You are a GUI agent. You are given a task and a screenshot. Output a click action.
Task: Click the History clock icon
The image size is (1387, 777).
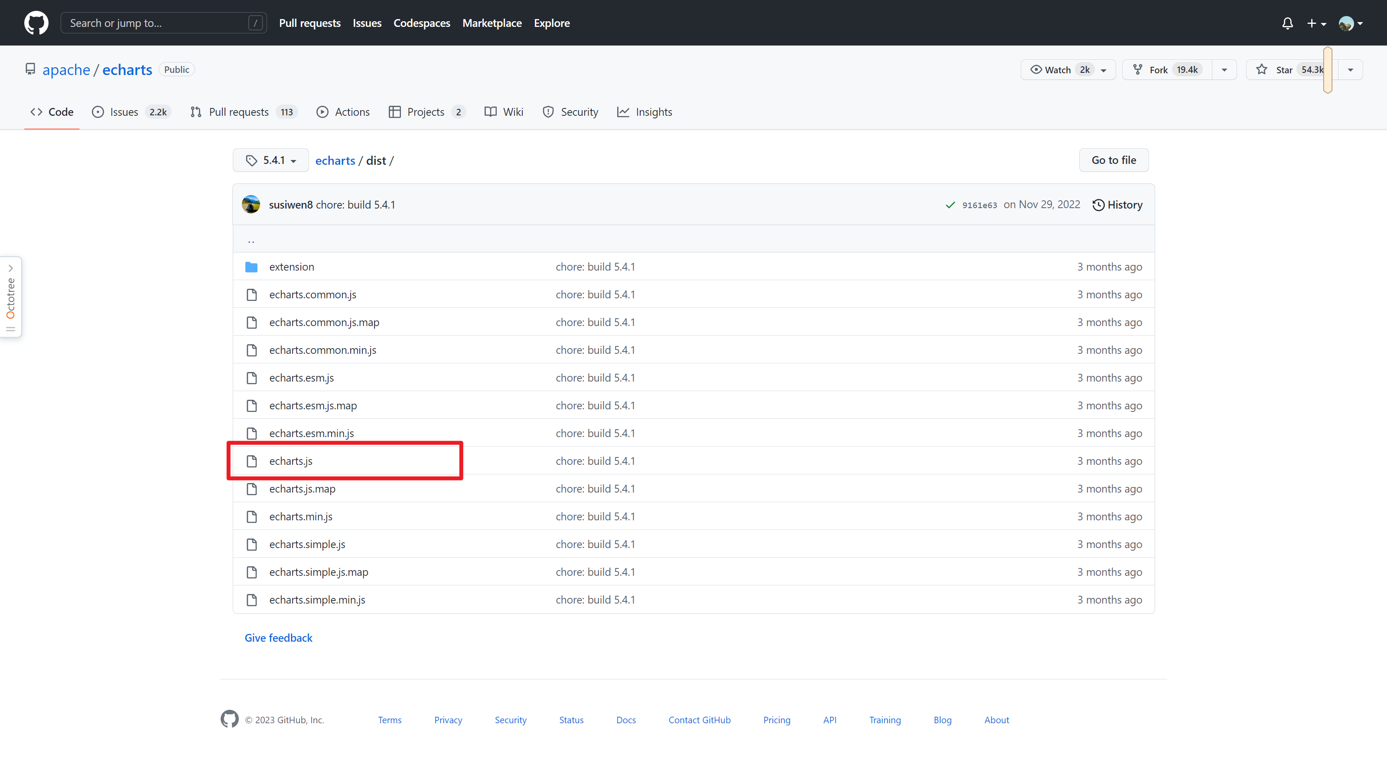coord(1098,205)
